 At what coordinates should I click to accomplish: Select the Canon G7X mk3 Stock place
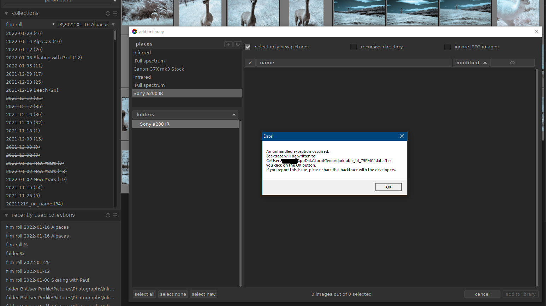pyautogui.click(x=159, y=69)
